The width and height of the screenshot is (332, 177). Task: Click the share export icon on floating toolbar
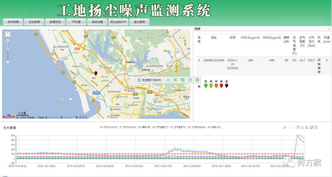click(x=190, y=80)
